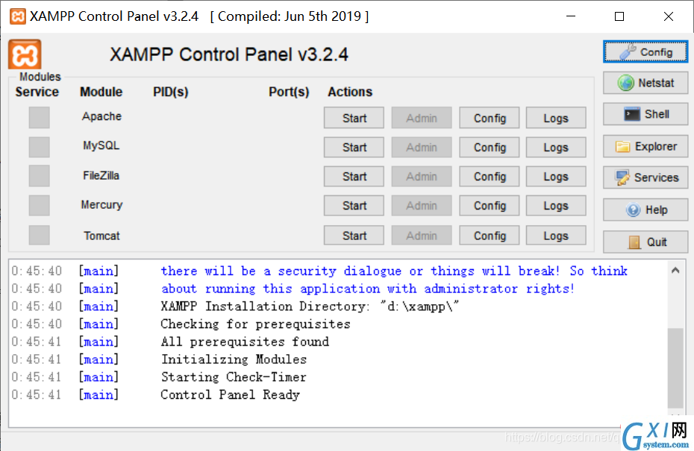Open the Services button
The width and height of the screenshot is (694, 451).
coord(645,177)
